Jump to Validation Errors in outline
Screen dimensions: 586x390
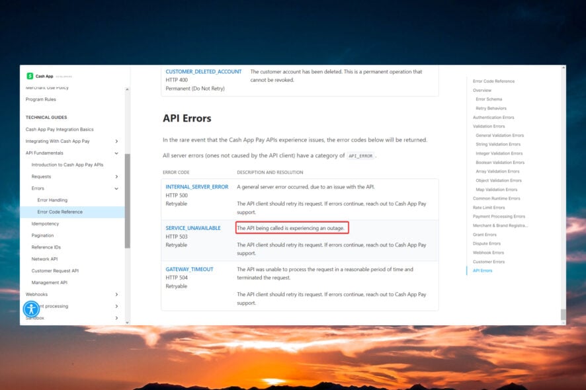(489, 126)
